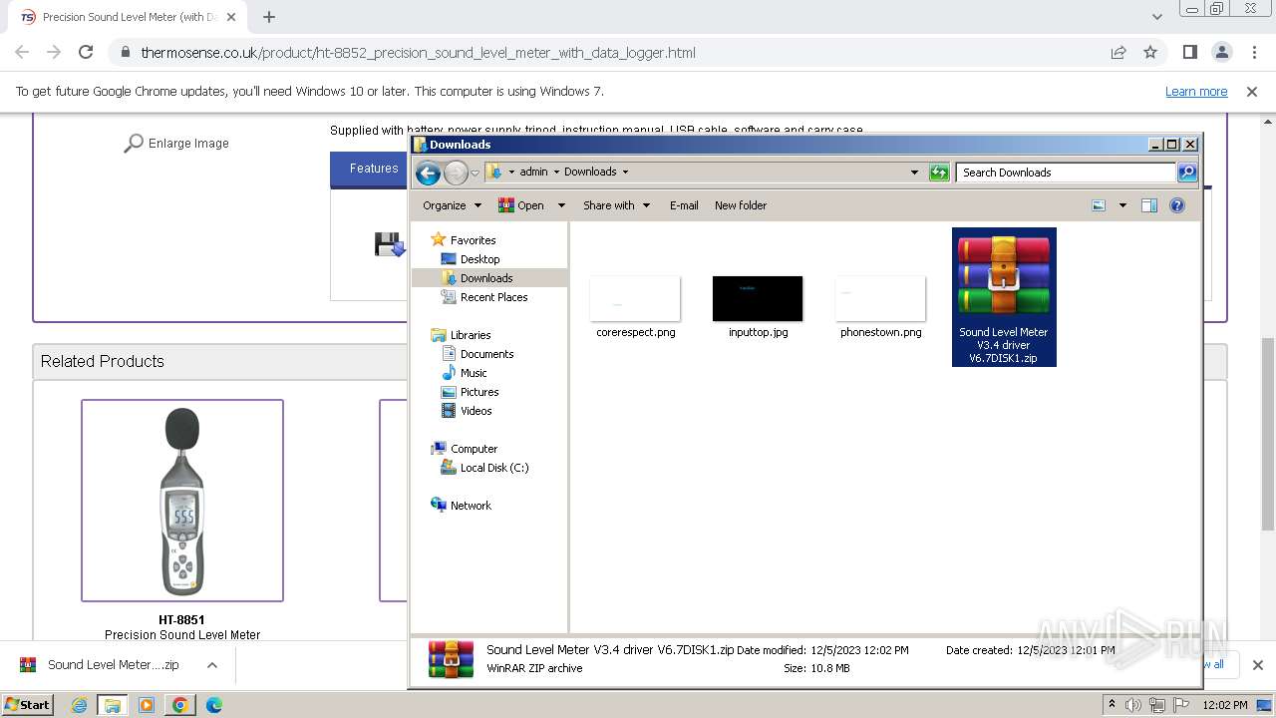
Task: Open Music library
Action: coord(464,373)
